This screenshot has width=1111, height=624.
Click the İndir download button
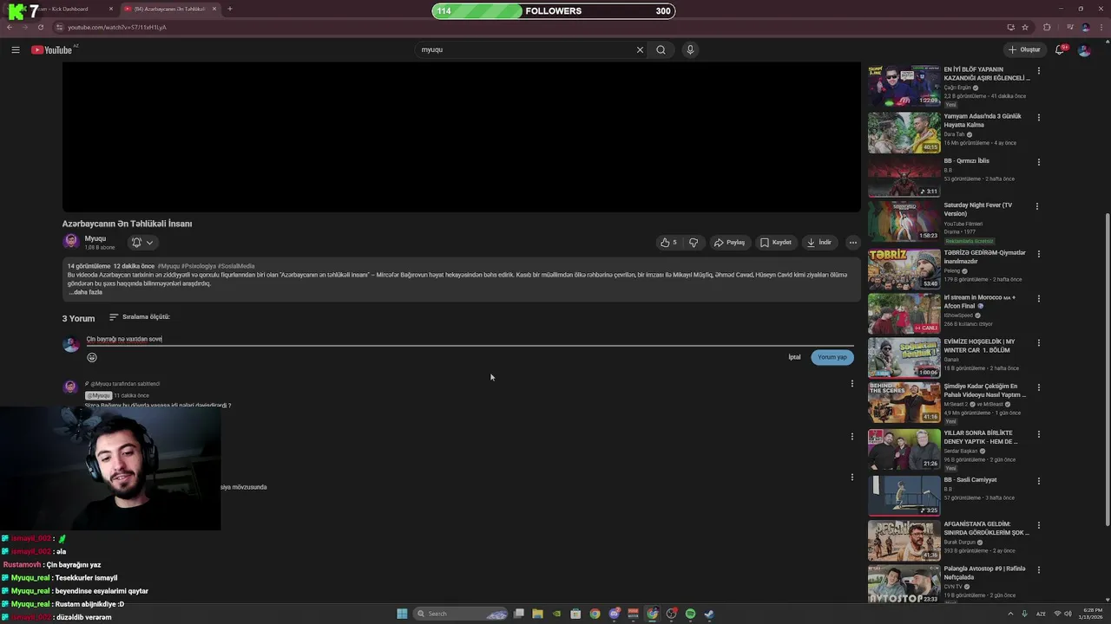coord(819,243)
